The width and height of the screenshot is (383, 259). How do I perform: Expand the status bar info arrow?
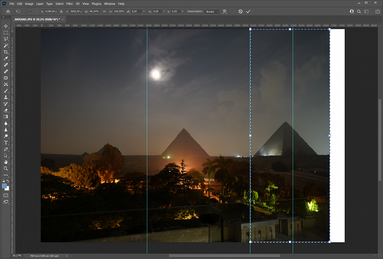(x=67, y=256)
